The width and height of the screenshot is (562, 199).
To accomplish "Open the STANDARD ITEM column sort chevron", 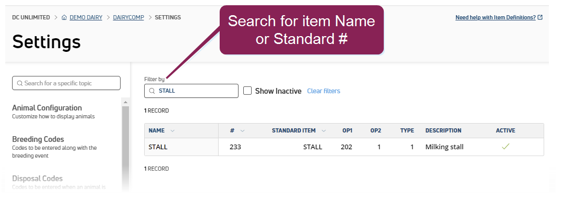I will tap(323, 130).
